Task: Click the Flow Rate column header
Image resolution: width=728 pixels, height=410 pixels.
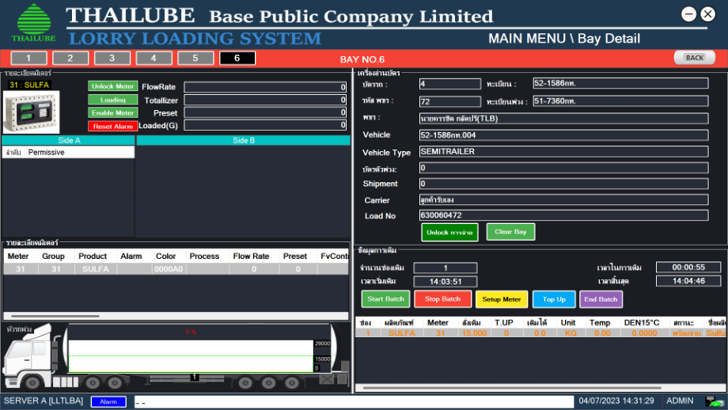Action: pos(251,256)
